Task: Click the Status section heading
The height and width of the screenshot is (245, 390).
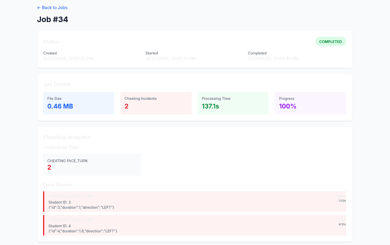Action: click(51, 42)
